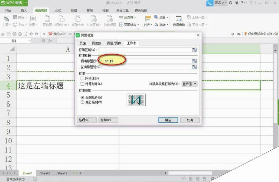The width and height of the screenshot is (279, 182).
Task: Click the select-all corner triangle
Action: [12, 49]
